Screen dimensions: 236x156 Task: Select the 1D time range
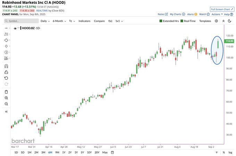[16, 153]
